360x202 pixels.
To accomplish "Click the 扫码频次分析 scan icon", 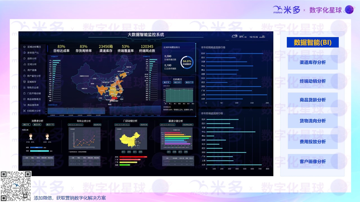I will point(24,111).
